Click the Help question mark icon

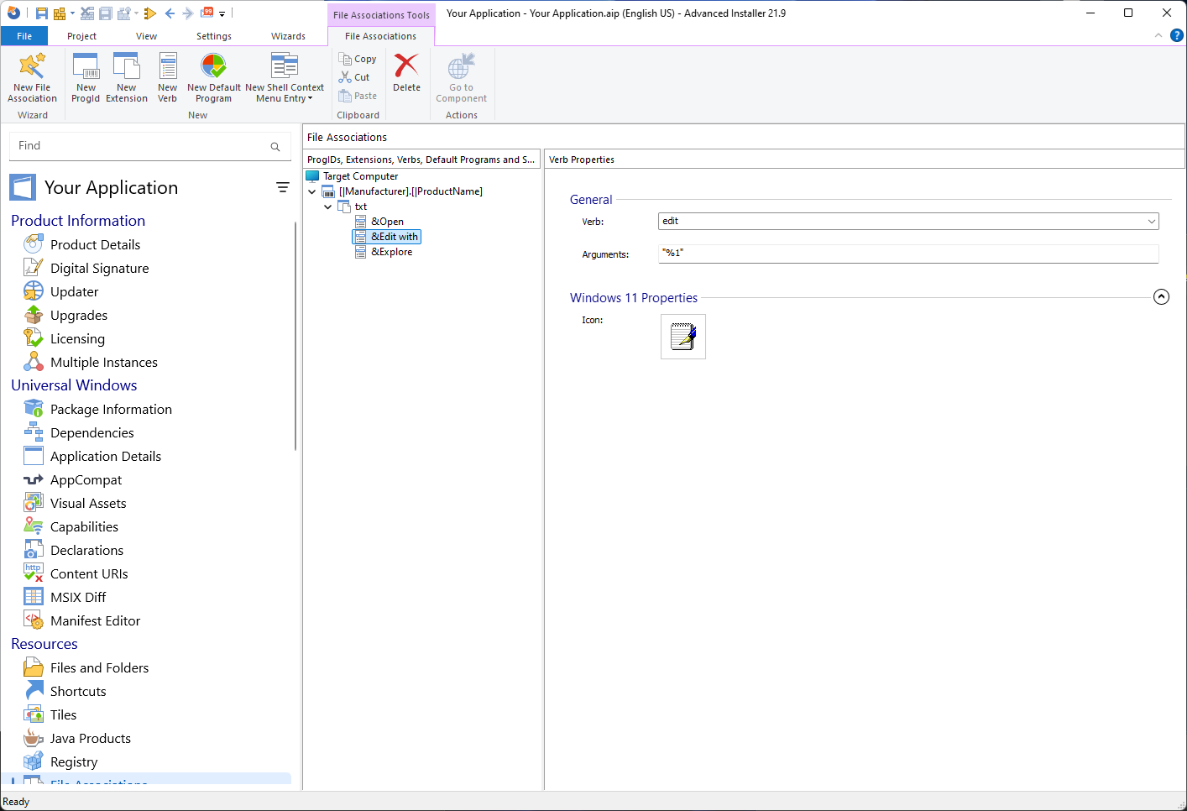pyautogui.click(x=1177, y=35)
